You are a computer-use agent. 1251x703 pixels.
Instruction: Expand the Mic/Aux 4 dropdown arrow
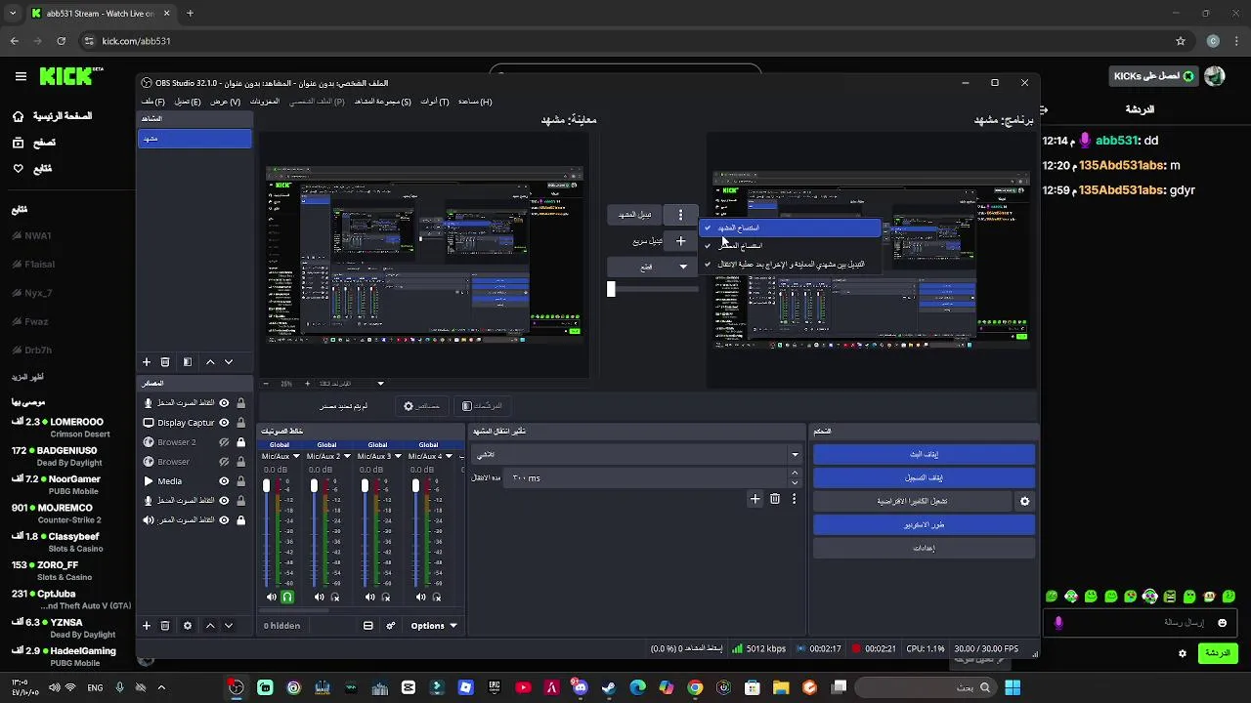coord(449,456)
